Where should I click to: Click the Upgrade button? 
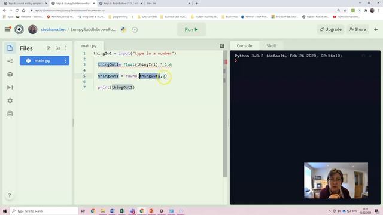(331, 29)
